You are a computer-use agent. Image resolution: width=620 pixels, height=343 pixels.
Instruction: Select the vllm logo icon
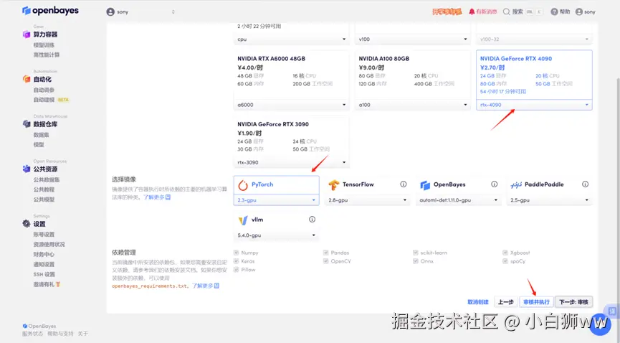click(x=243, y=220)
